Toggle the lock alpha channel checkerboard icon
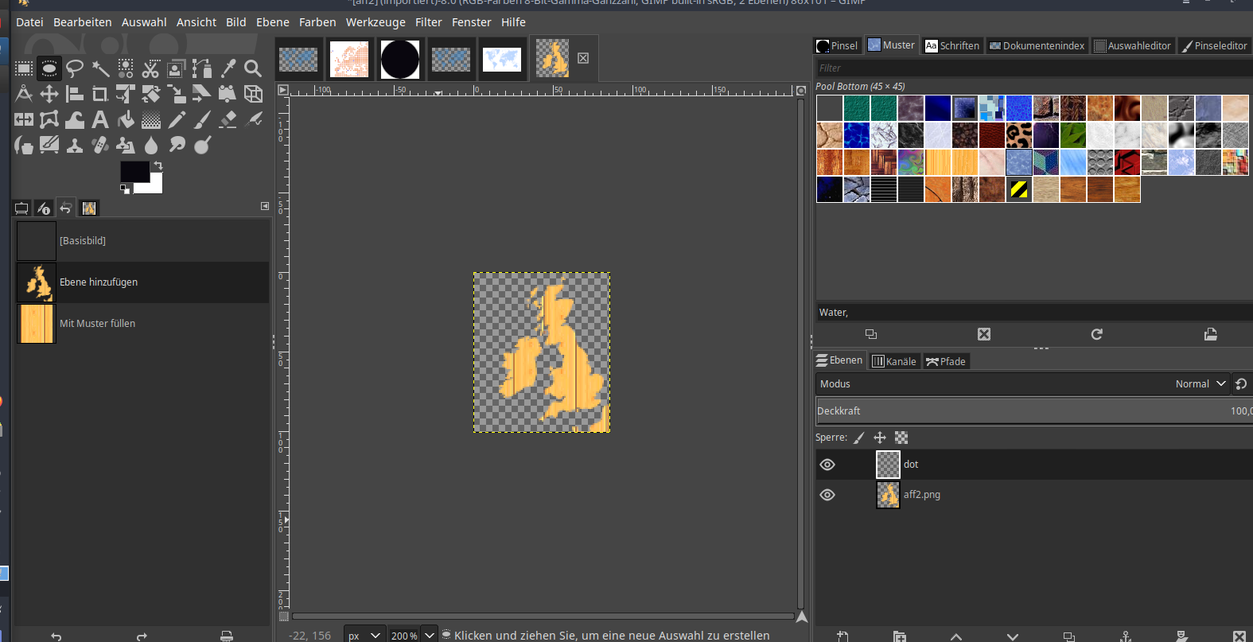This screenshot has width=1253, height=642. click(901, 438)
